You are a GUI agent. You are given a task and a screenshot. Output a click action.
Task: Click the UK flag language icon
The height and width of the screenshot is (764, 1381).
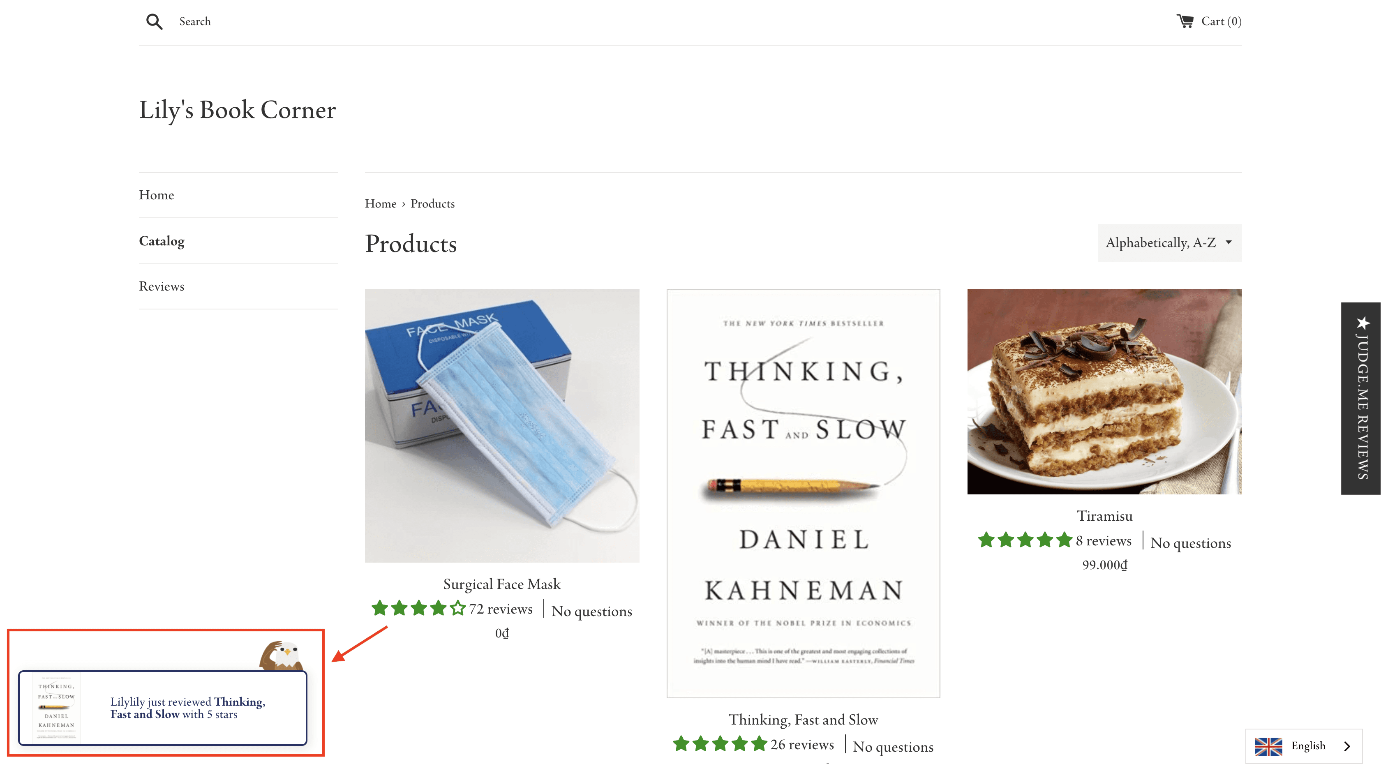1268,746
